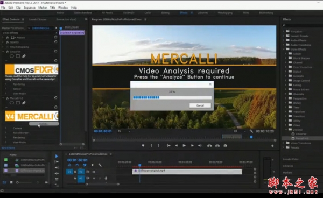Create ellipse mask under Mercalli 4.0
The image size is (323, 198).
tap(12, 103)
